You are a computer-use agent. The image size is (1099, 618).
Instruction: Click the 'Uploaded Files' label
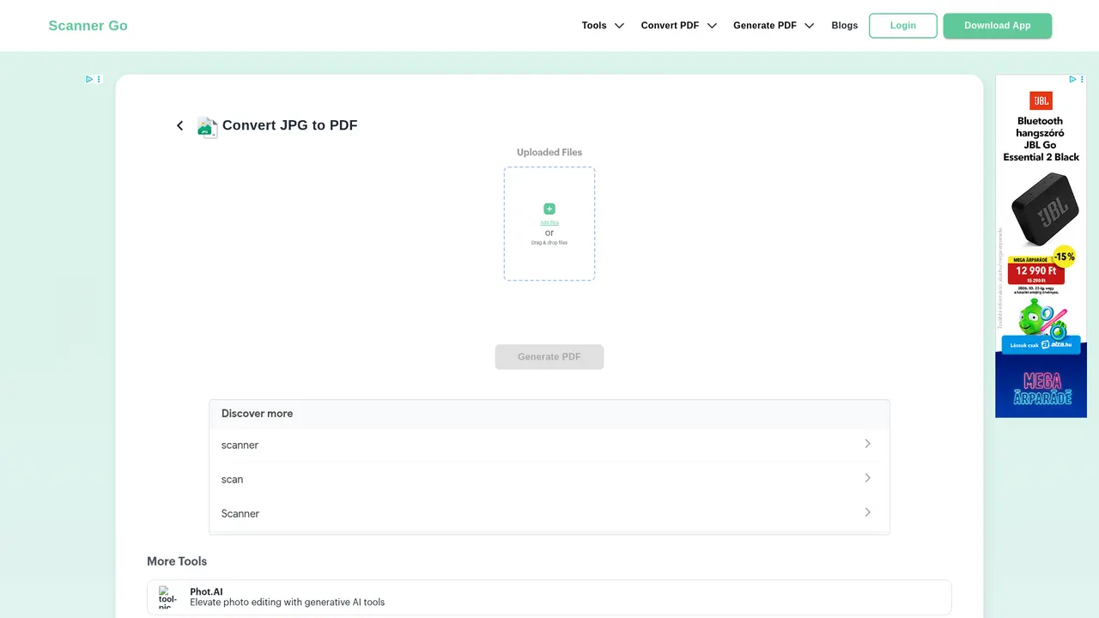(549, 152)
